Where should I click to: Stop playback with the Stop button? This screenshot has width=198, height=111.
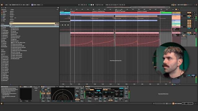tap(91, 5)
